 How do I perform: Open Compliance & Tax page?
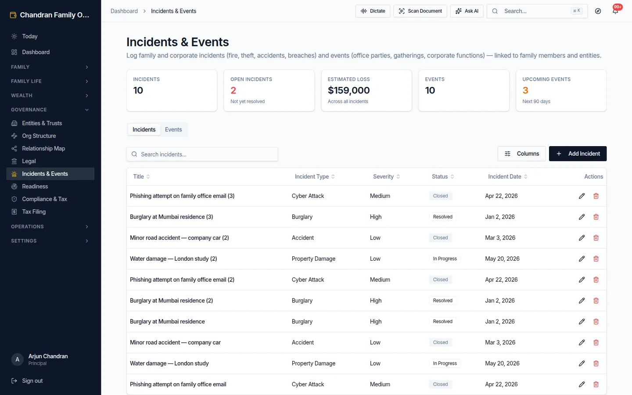pyautogui.click(x=50, y=199)
